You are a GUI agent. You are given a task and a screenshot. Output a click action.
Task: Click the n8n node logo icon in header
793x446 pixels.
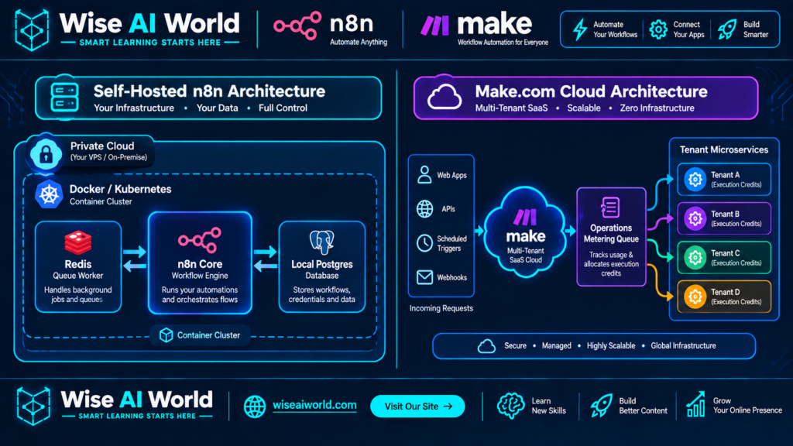coord(297,26)
